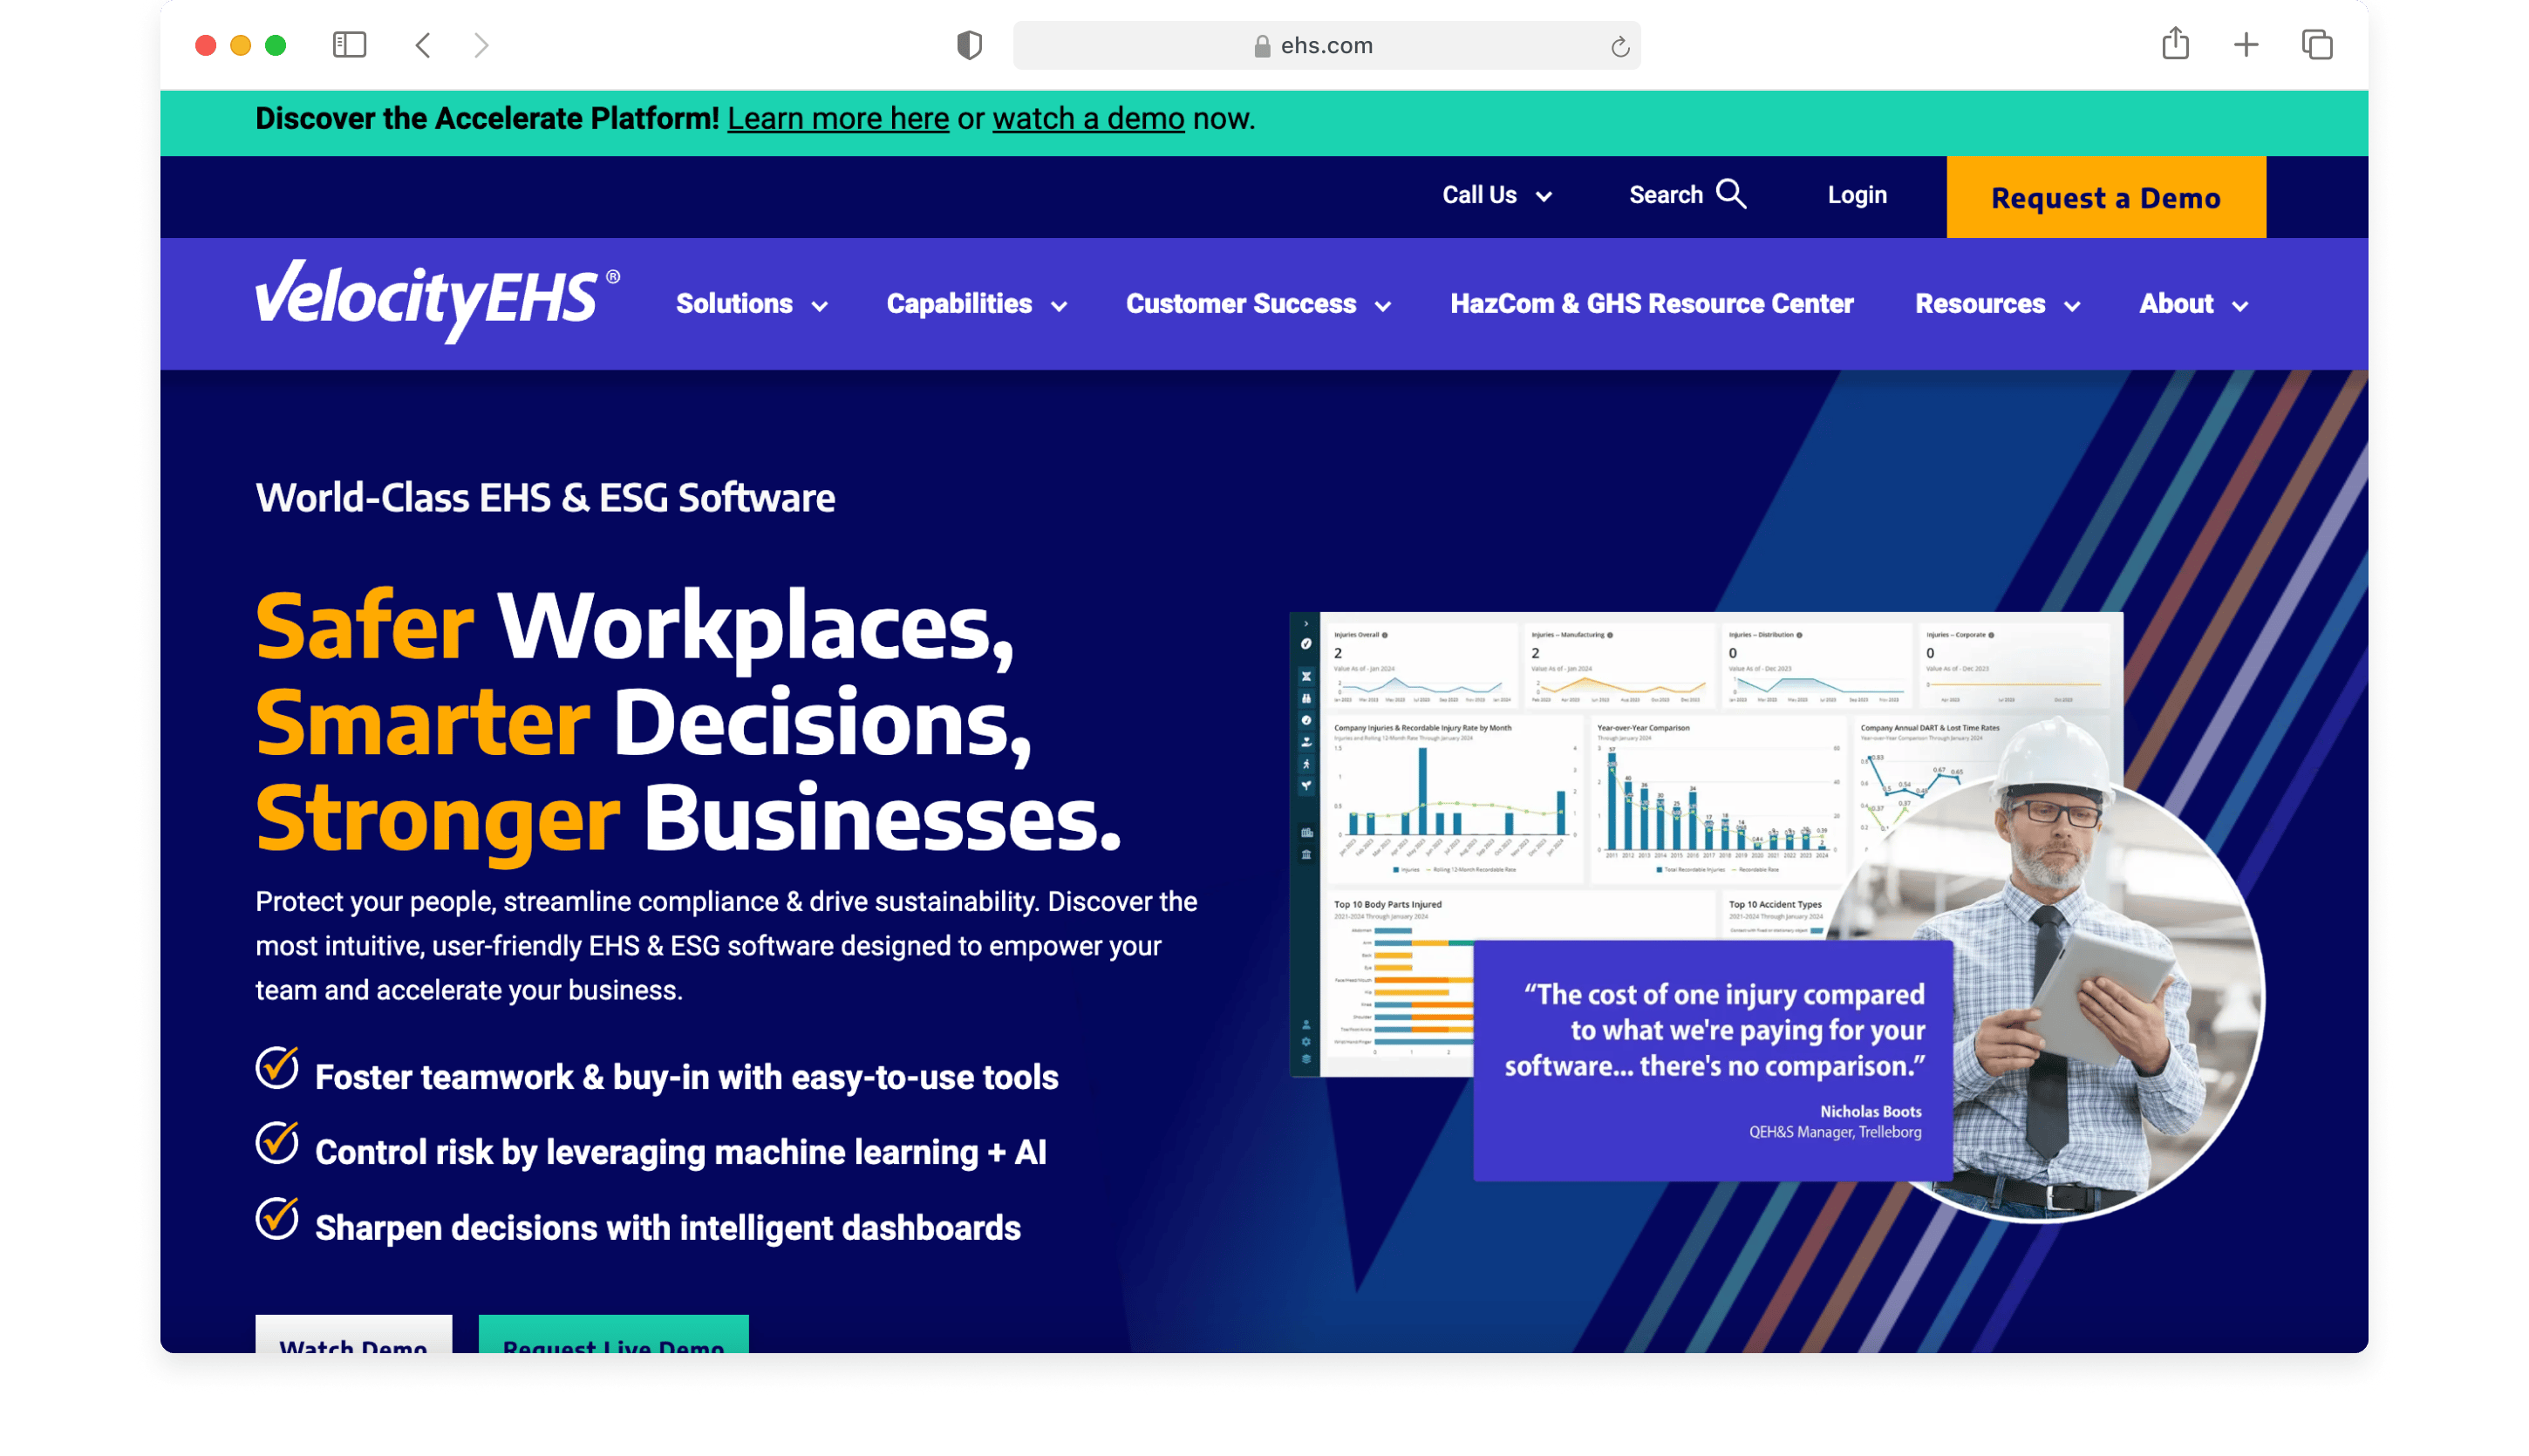The image size is (2529, 1456).
Task: Open the Share icon in the toolbar
Action: point(2175,44)
